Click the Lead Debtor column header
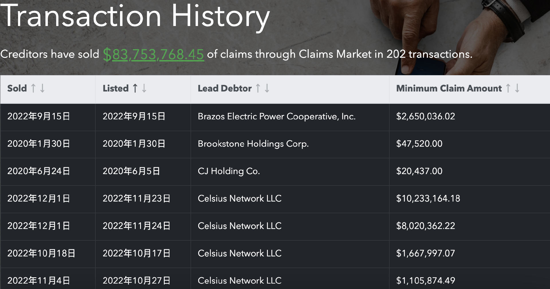The image size is (550, 289). pyautogui.click(x=225, y=88)
